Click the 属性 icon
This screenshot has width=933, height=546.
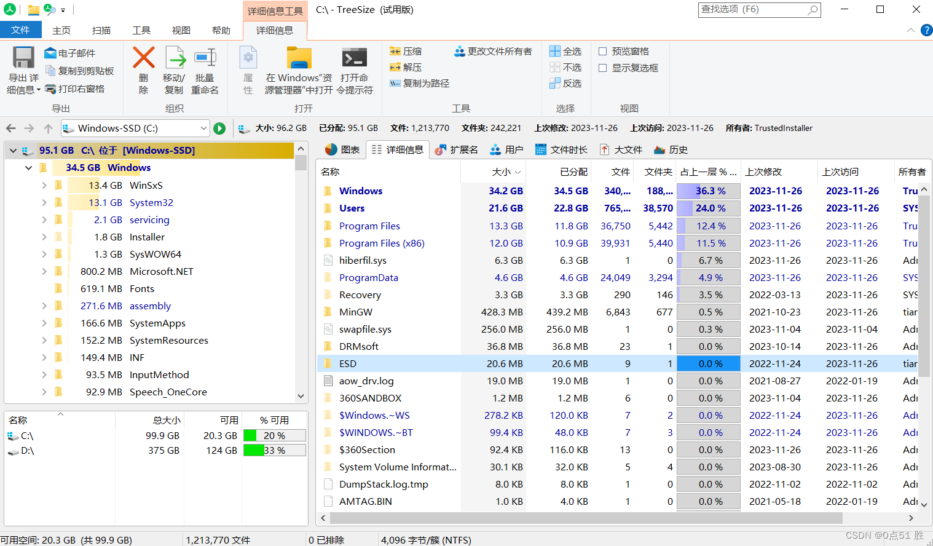(x=248, y=58)
